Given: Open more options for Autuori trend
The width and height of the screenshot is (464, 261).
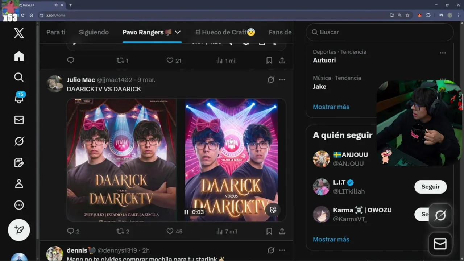Looking at the screenshot, I should (x=443, y=53).
